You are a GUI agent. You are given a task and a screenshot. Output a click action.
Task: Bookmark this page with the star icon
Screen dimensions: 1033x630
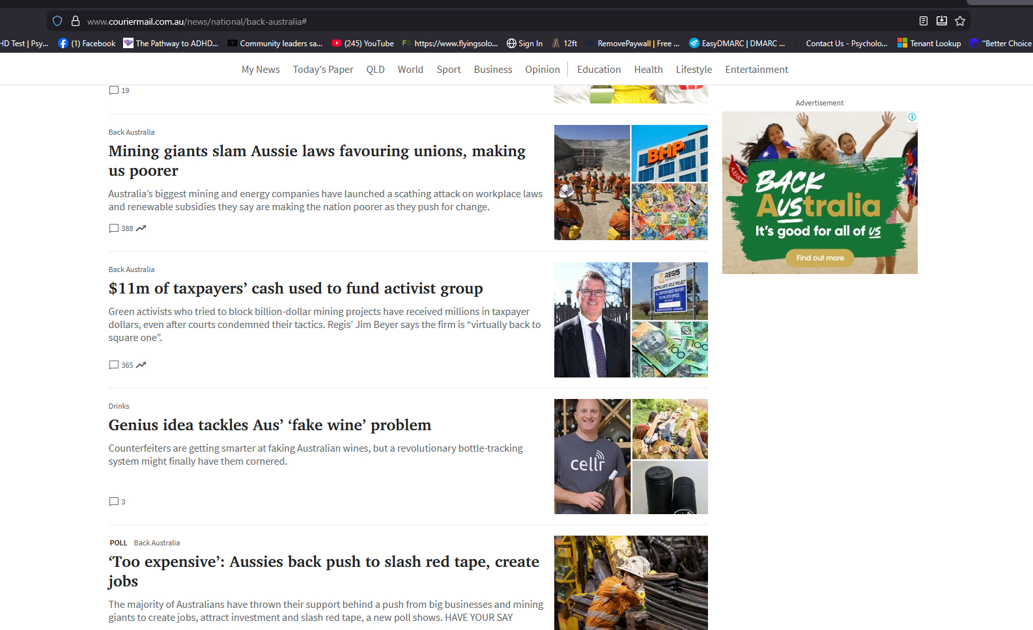tap(959, 21)
